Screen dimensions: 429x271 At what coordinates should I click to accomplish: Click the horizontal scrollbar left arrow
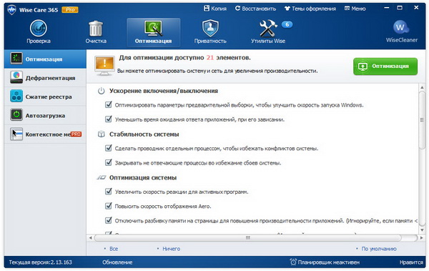pos(91,238)
